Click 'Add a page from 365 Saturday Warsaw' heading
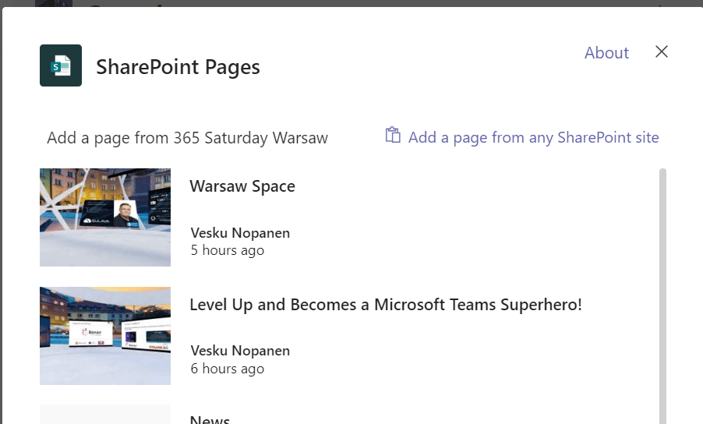Image resolution: width=703 pixels, height=424 pixels. coord(187,138)
